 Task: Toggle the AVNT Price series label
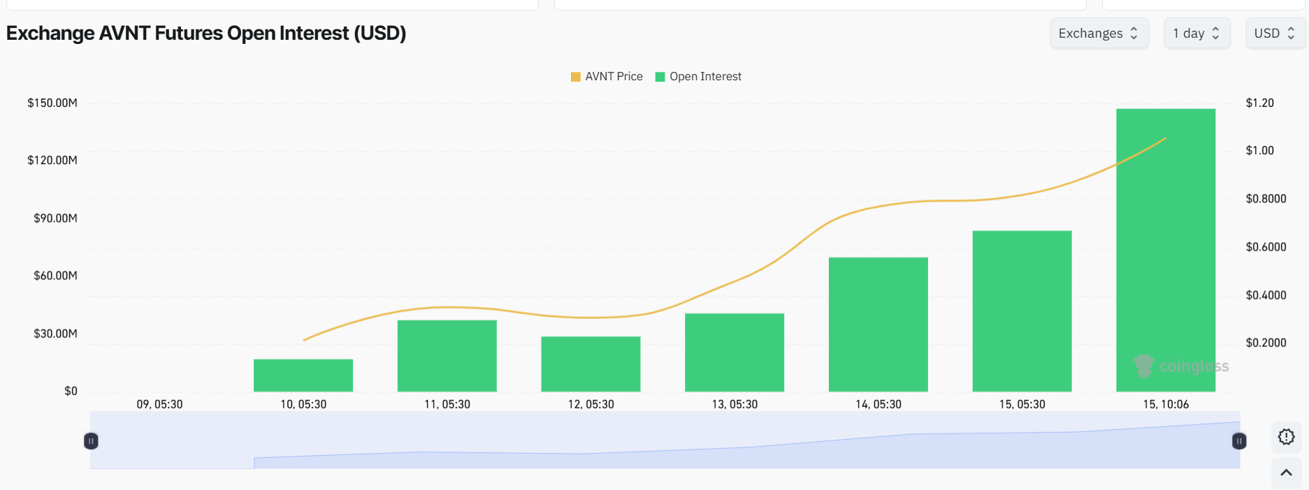[x=614, y=77]
